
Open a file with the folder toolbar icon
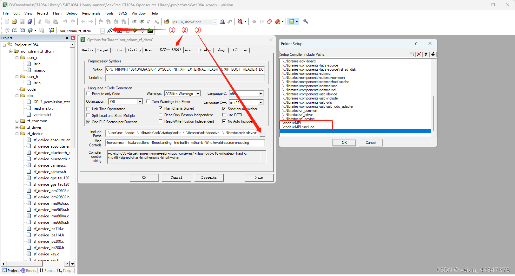pyautogui.click(x=15, y=22)
